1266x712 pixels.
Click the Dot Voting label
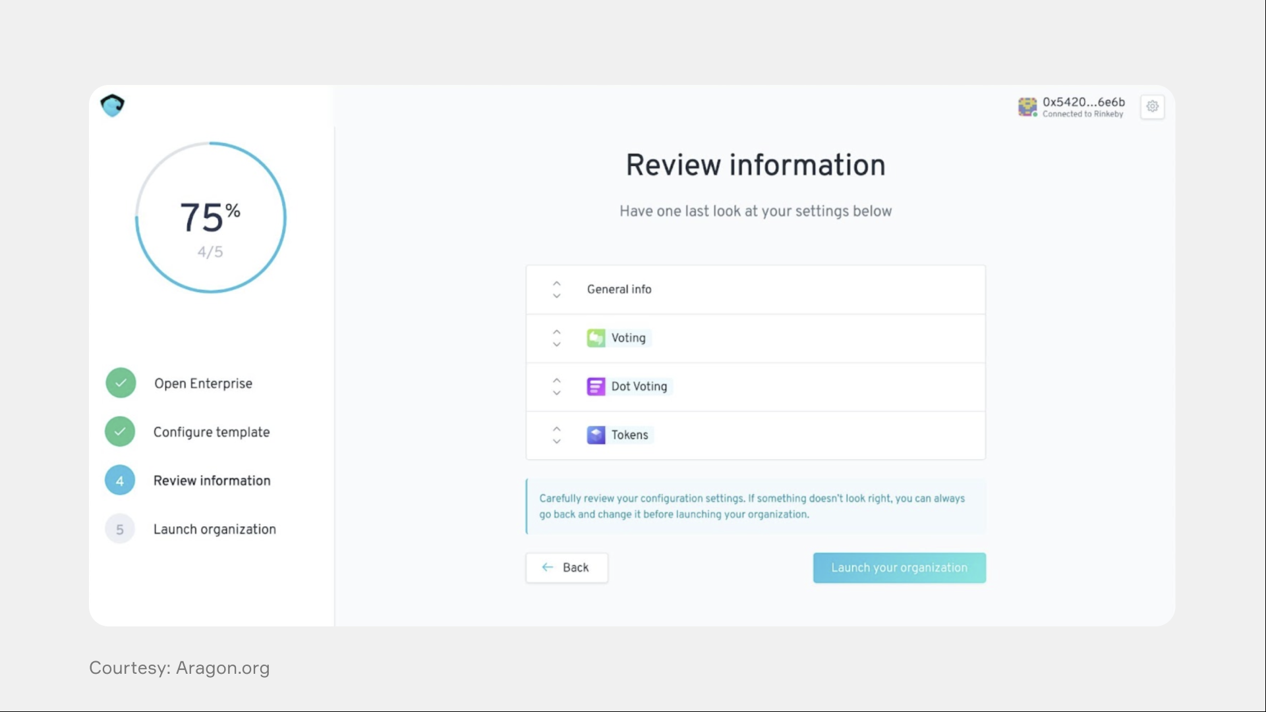(639, 387)
